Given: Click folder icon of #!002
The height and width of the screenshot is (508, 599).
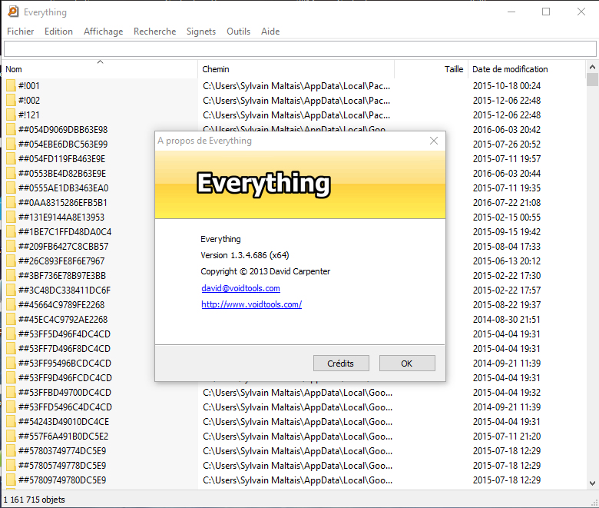Looking at the screenshot, I should pos(11,100).
